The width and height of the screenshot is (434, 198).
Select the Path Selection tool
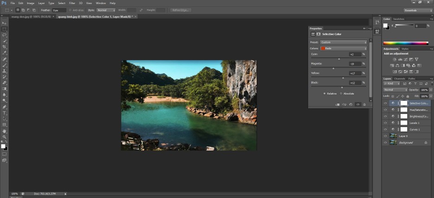tap(5, 119)
